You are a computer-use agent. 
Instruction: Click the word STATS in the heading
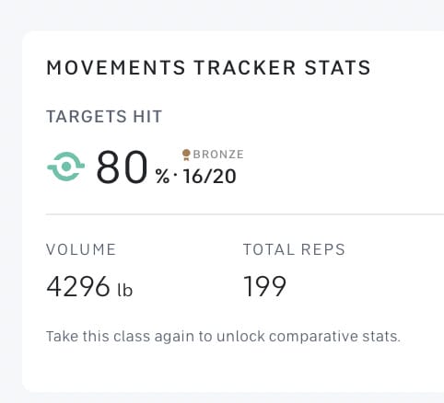point(337,68)
